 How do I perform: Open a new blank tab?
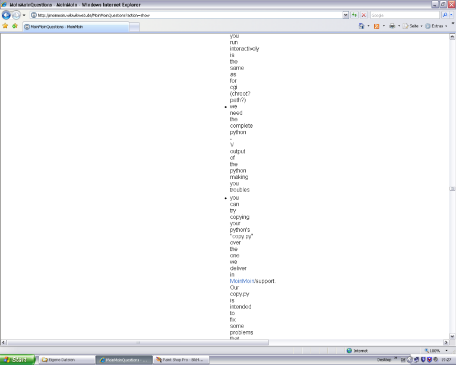134,27
